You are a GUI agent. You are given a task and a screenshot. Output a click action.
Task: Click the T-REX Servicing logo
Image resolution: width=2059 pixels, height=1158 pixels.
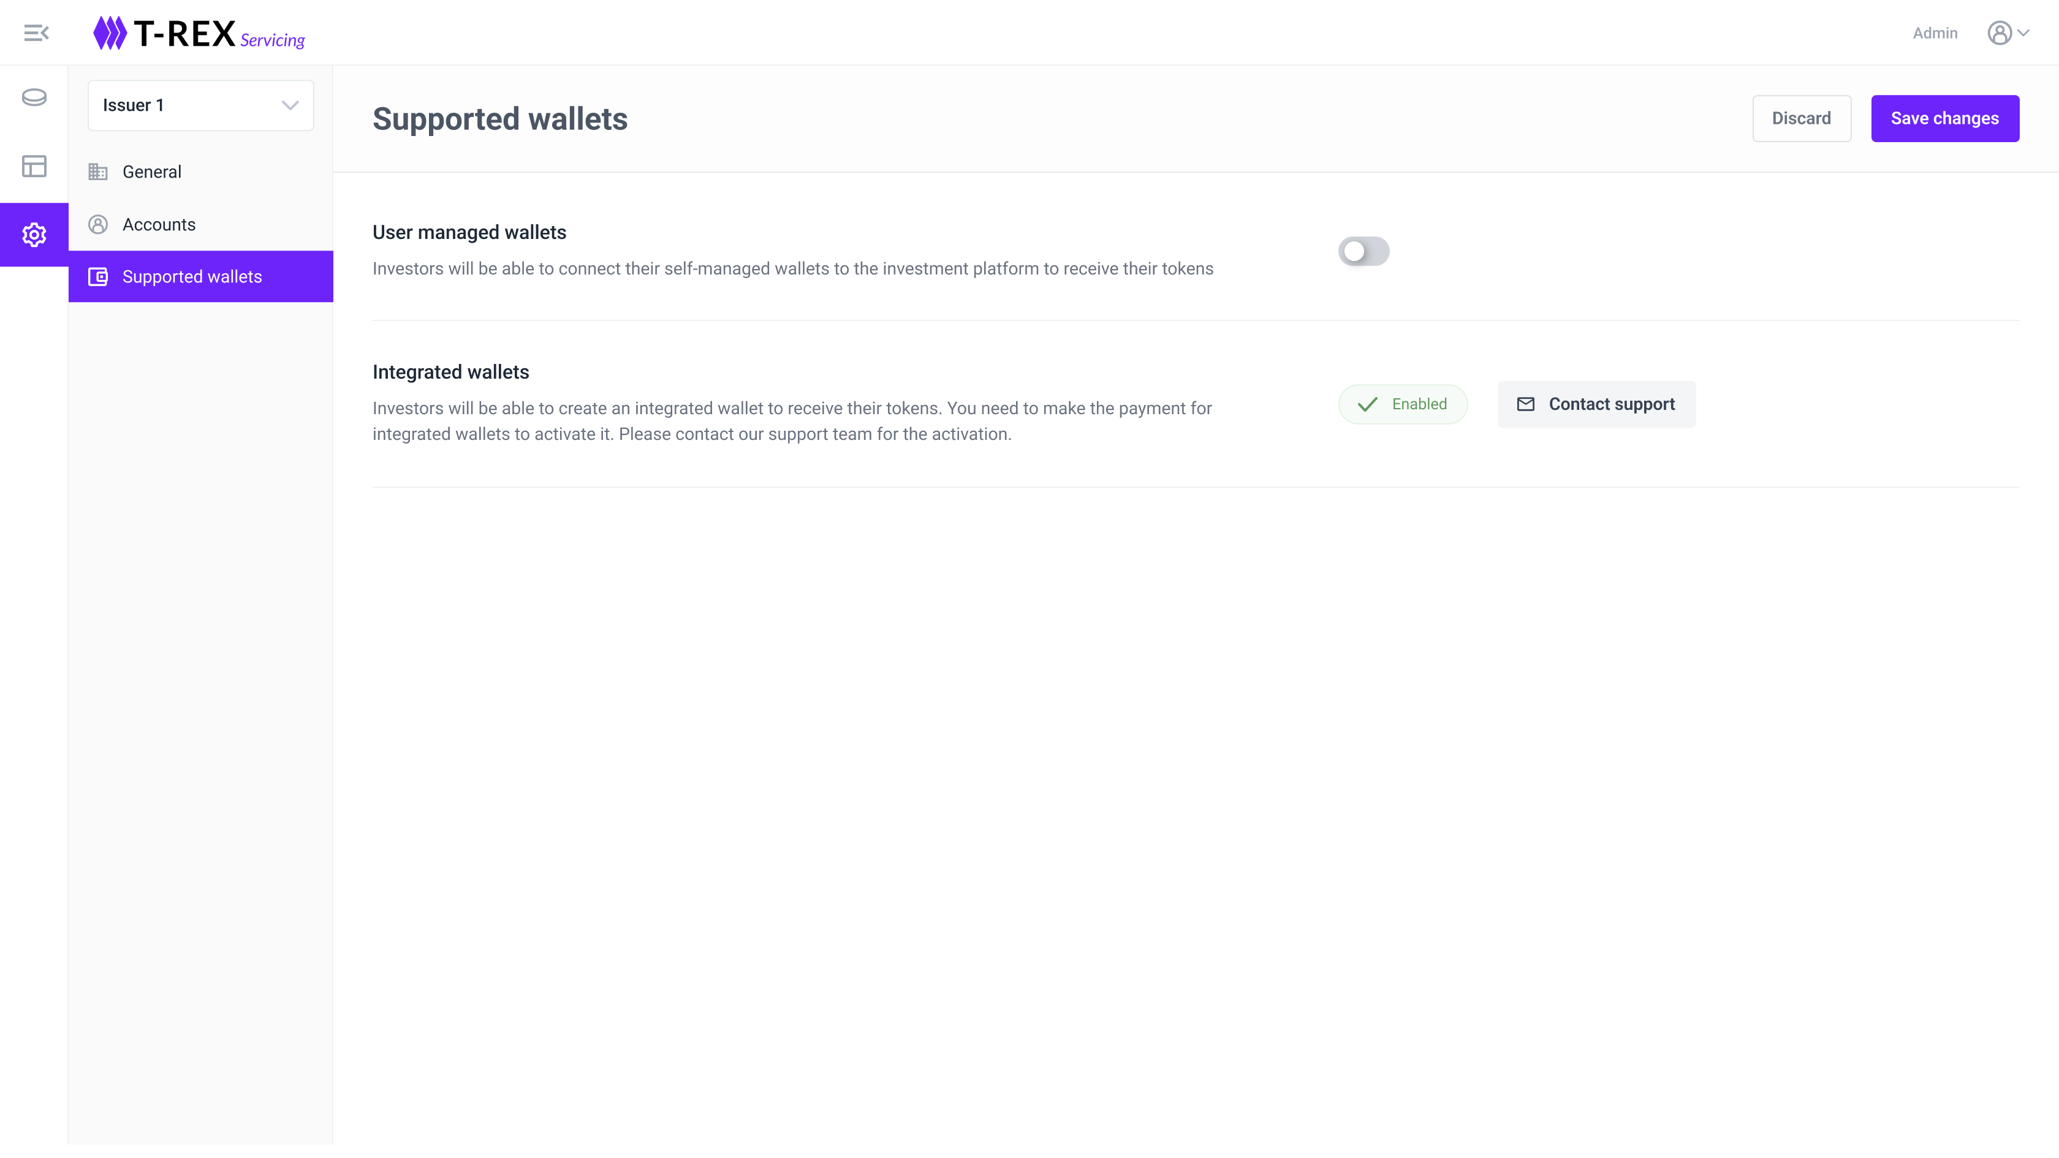[199, 34]
